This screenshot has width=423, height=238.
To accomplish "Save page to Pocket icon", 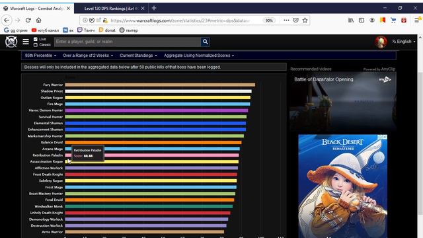I will 295,20.
